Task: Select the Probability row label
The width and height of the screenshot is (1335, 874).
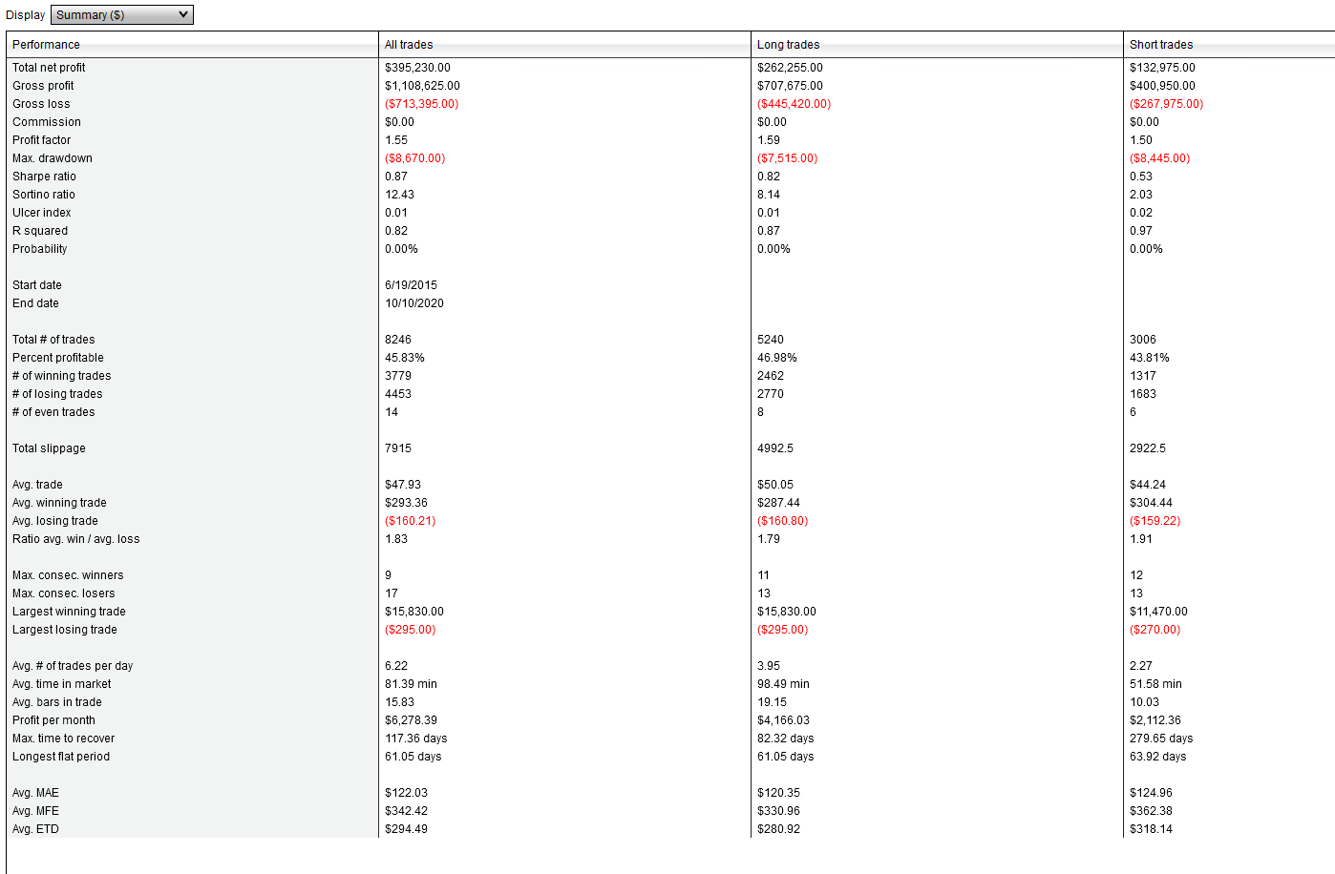Action: (40, 249)
